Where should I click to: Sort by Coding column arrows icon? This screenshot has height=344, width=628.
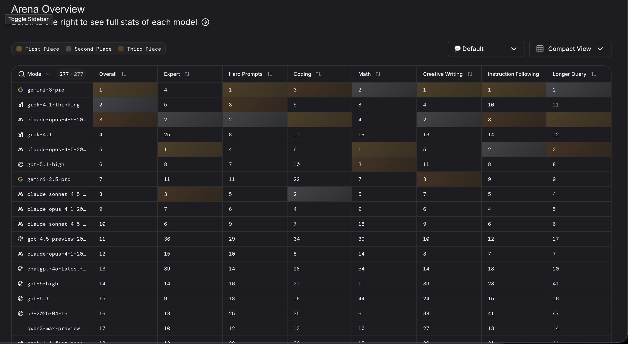[318, 74]
